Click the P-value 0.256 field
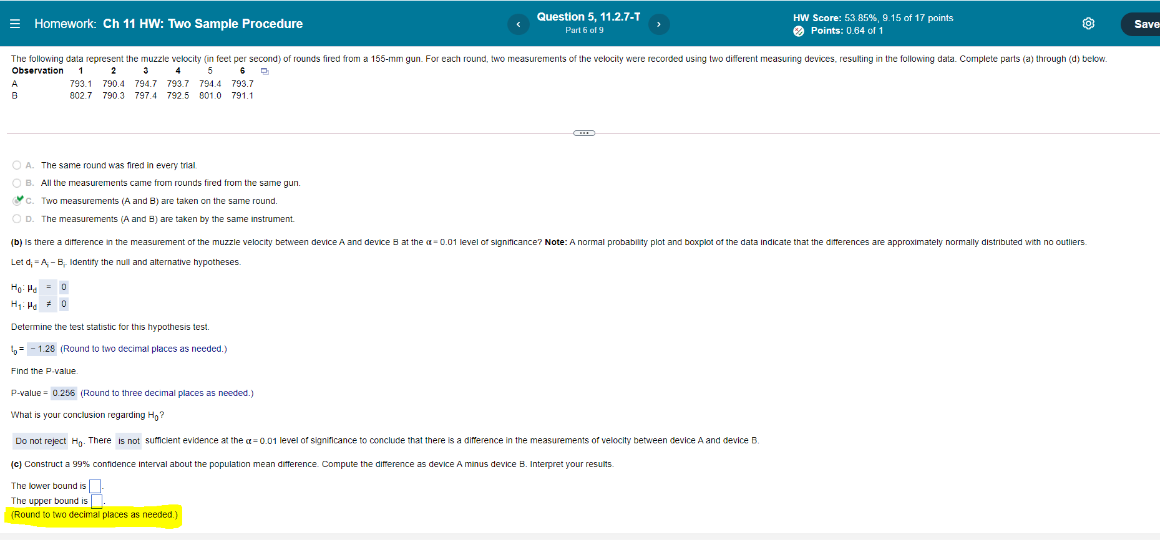1160x540 pixels. pyautogui.click(x=64, y=393)
